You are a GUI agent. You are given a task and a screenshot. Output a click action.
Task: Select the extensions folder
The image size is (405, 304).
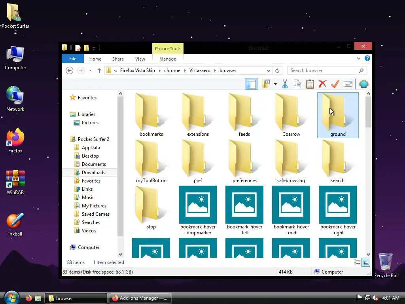(x=198, y=115)
